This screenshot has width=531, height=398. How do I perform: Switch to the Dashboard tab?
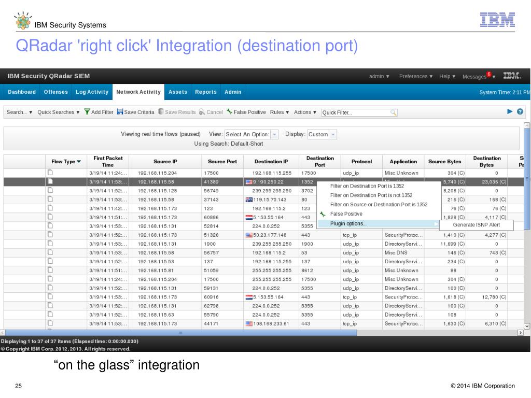tap(22, 92)
